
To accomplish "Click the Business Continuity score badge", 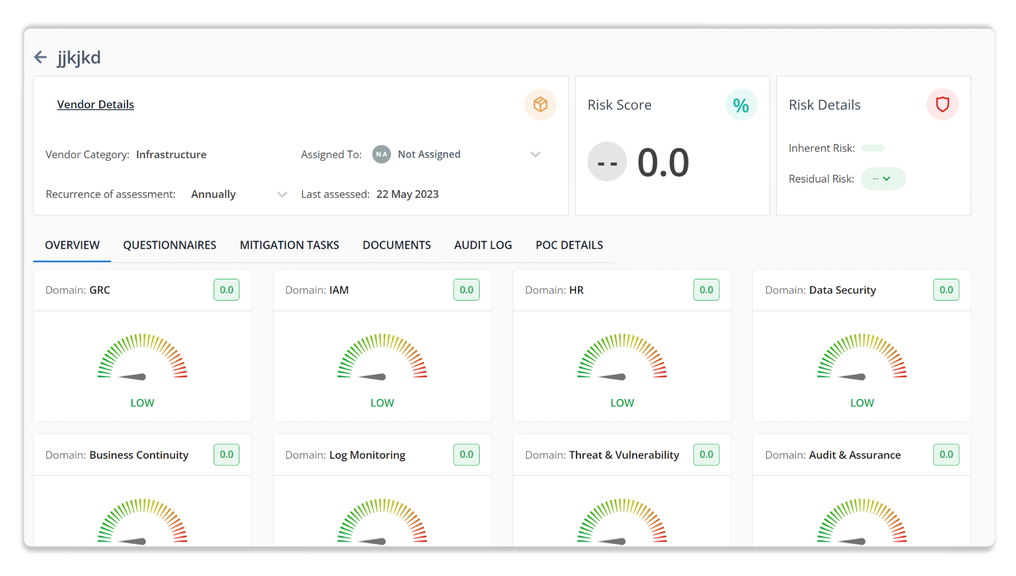I will point(226,455).
